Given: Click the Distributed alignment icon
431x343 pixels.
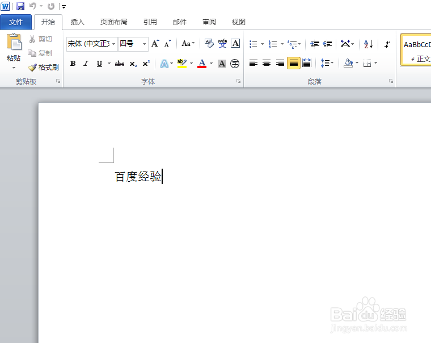Looking at the screenshot, I should [306, 63].
